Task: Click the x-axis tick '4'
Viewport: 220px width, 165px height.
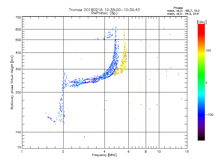Action: click(105, 152)
